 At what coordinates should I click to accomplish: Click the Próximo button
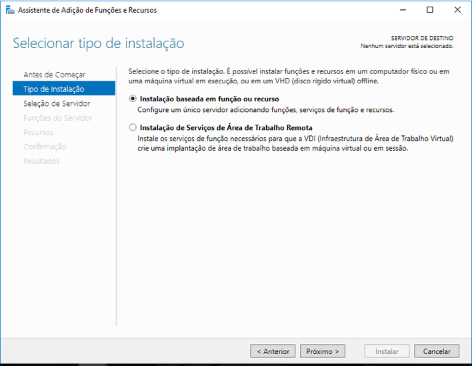coord(323,351)
